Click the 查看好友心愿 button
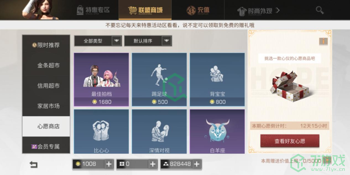Image resolution: width=350 pixels, height=175 pixels. coord(290,141)
